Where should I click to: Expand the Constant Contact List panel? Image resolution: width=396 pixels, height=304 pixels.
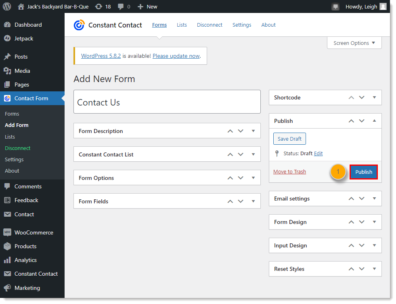pos(254,154)
